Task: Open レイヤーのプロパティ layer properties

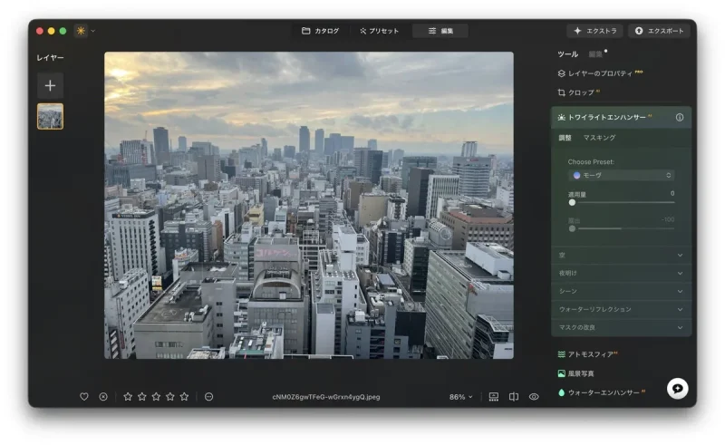Action: [x=600, y=73]
